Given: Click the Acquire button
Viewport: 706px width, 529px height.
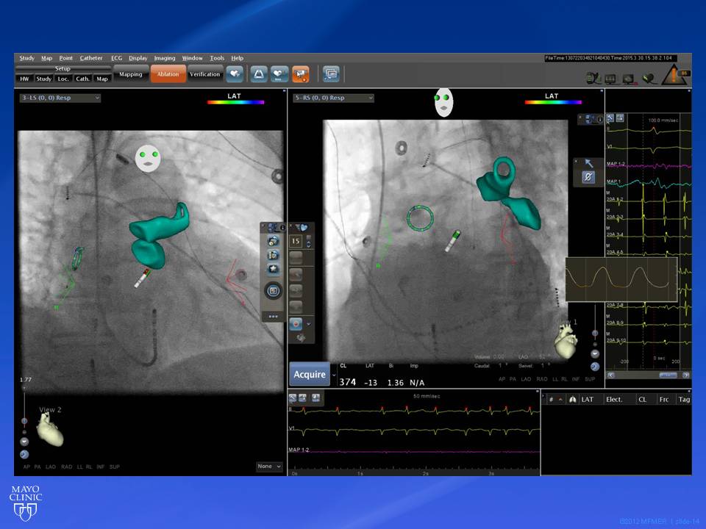Looking at the screenshot, I should click(x=310, y=375).
